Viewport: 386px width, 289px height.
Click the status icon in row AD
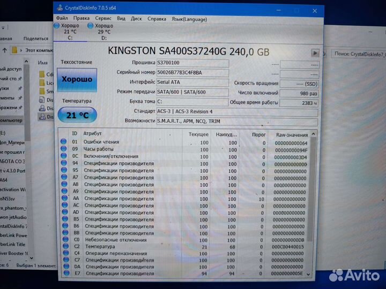tap(65, 211)
